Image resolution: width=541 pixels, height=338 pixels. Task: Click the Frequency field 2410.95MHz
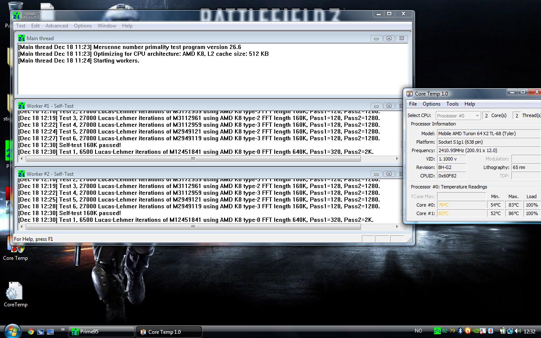point(489,150)
